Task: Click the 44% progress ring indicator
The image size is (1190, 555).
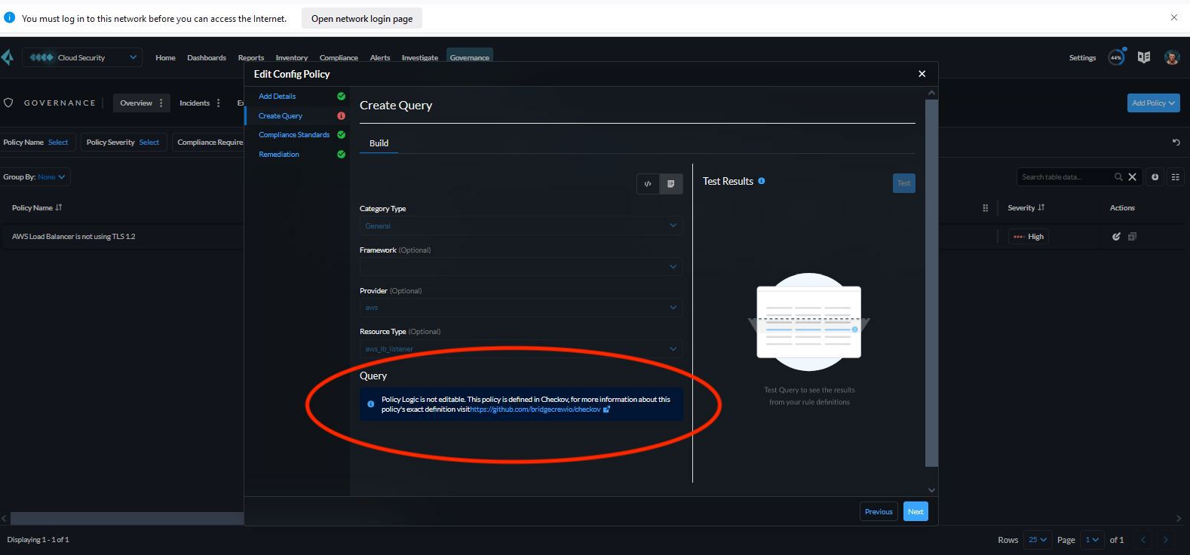Action: (x=1116, y=57)
